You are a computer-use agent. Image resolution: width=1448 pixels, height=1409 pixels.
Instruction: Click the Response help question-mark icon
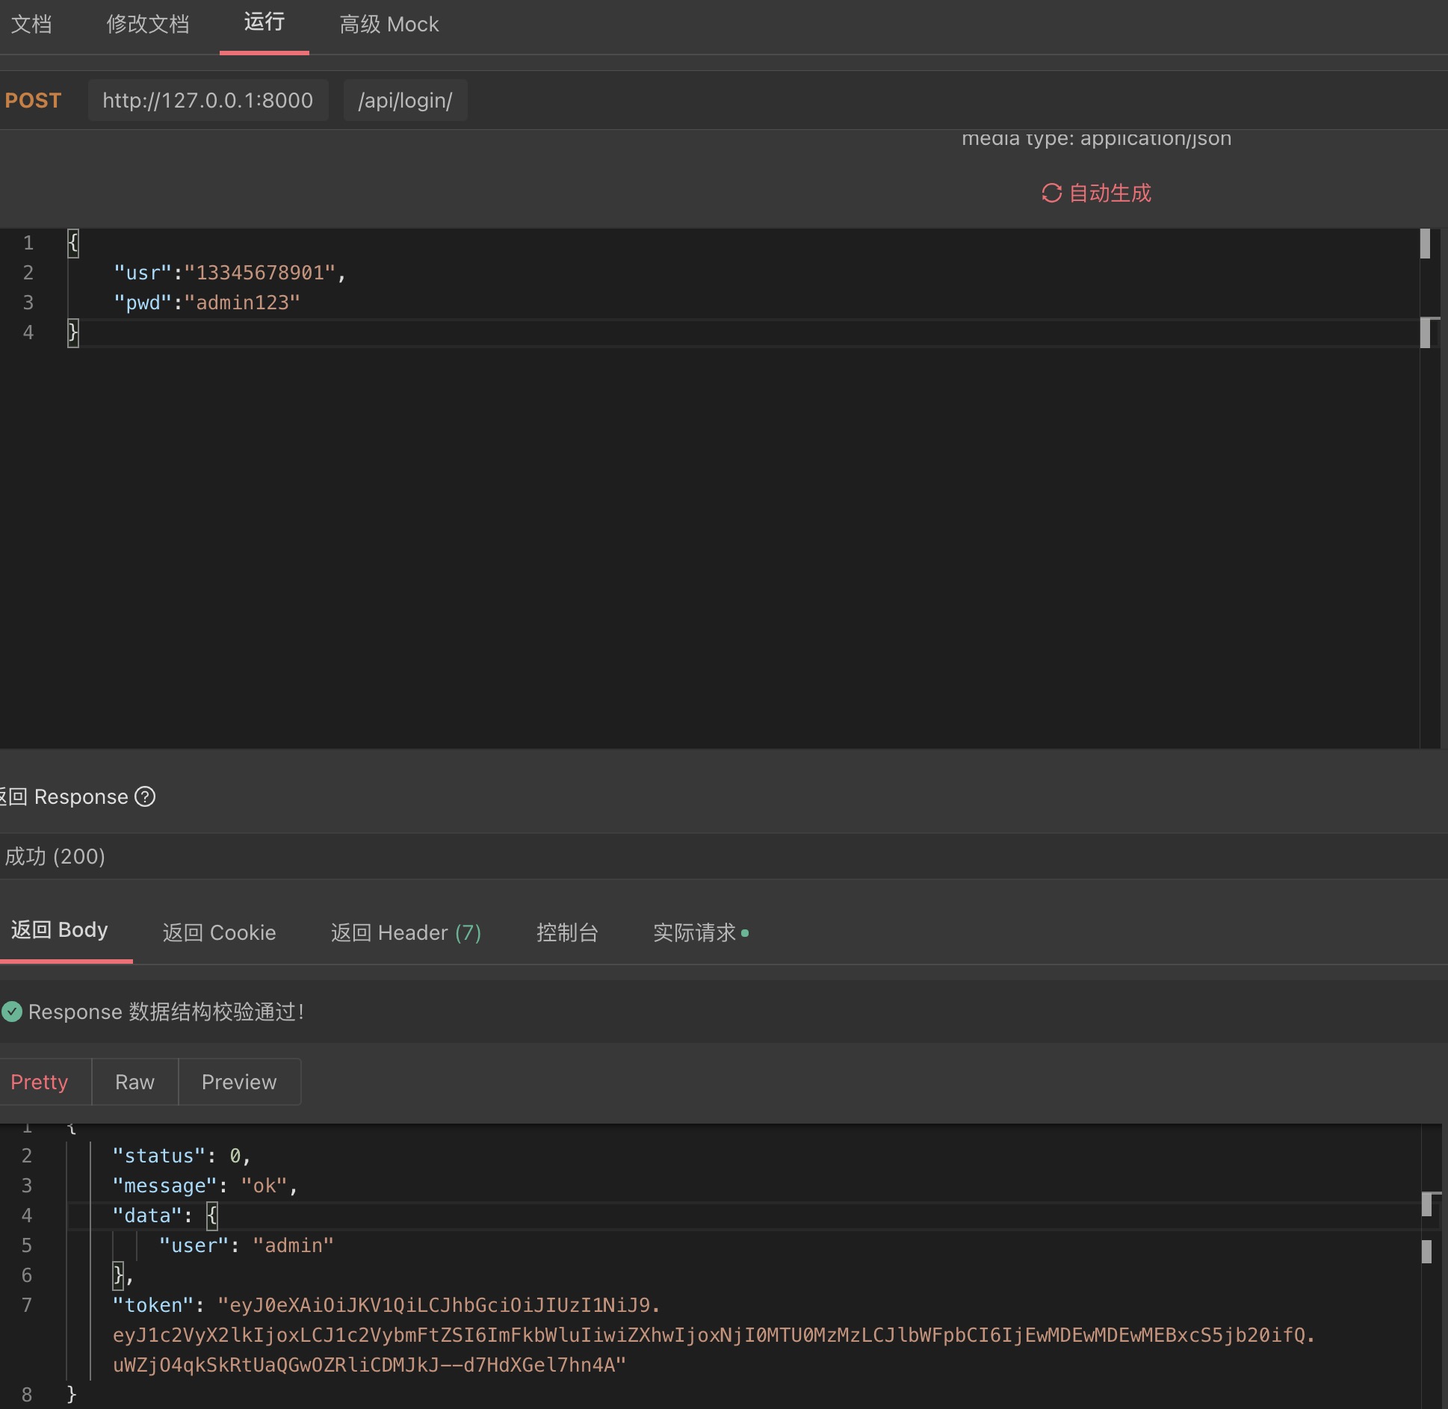point(145,796)
